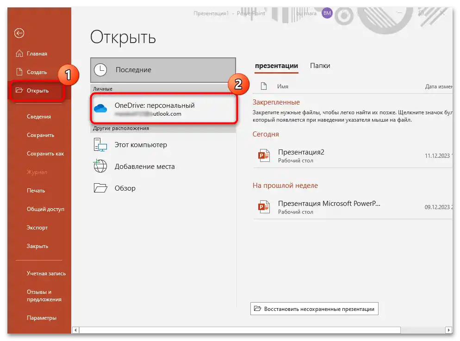460x341 pixels.
Task: Switch to the Папки tab
Action: click(319, 65)
